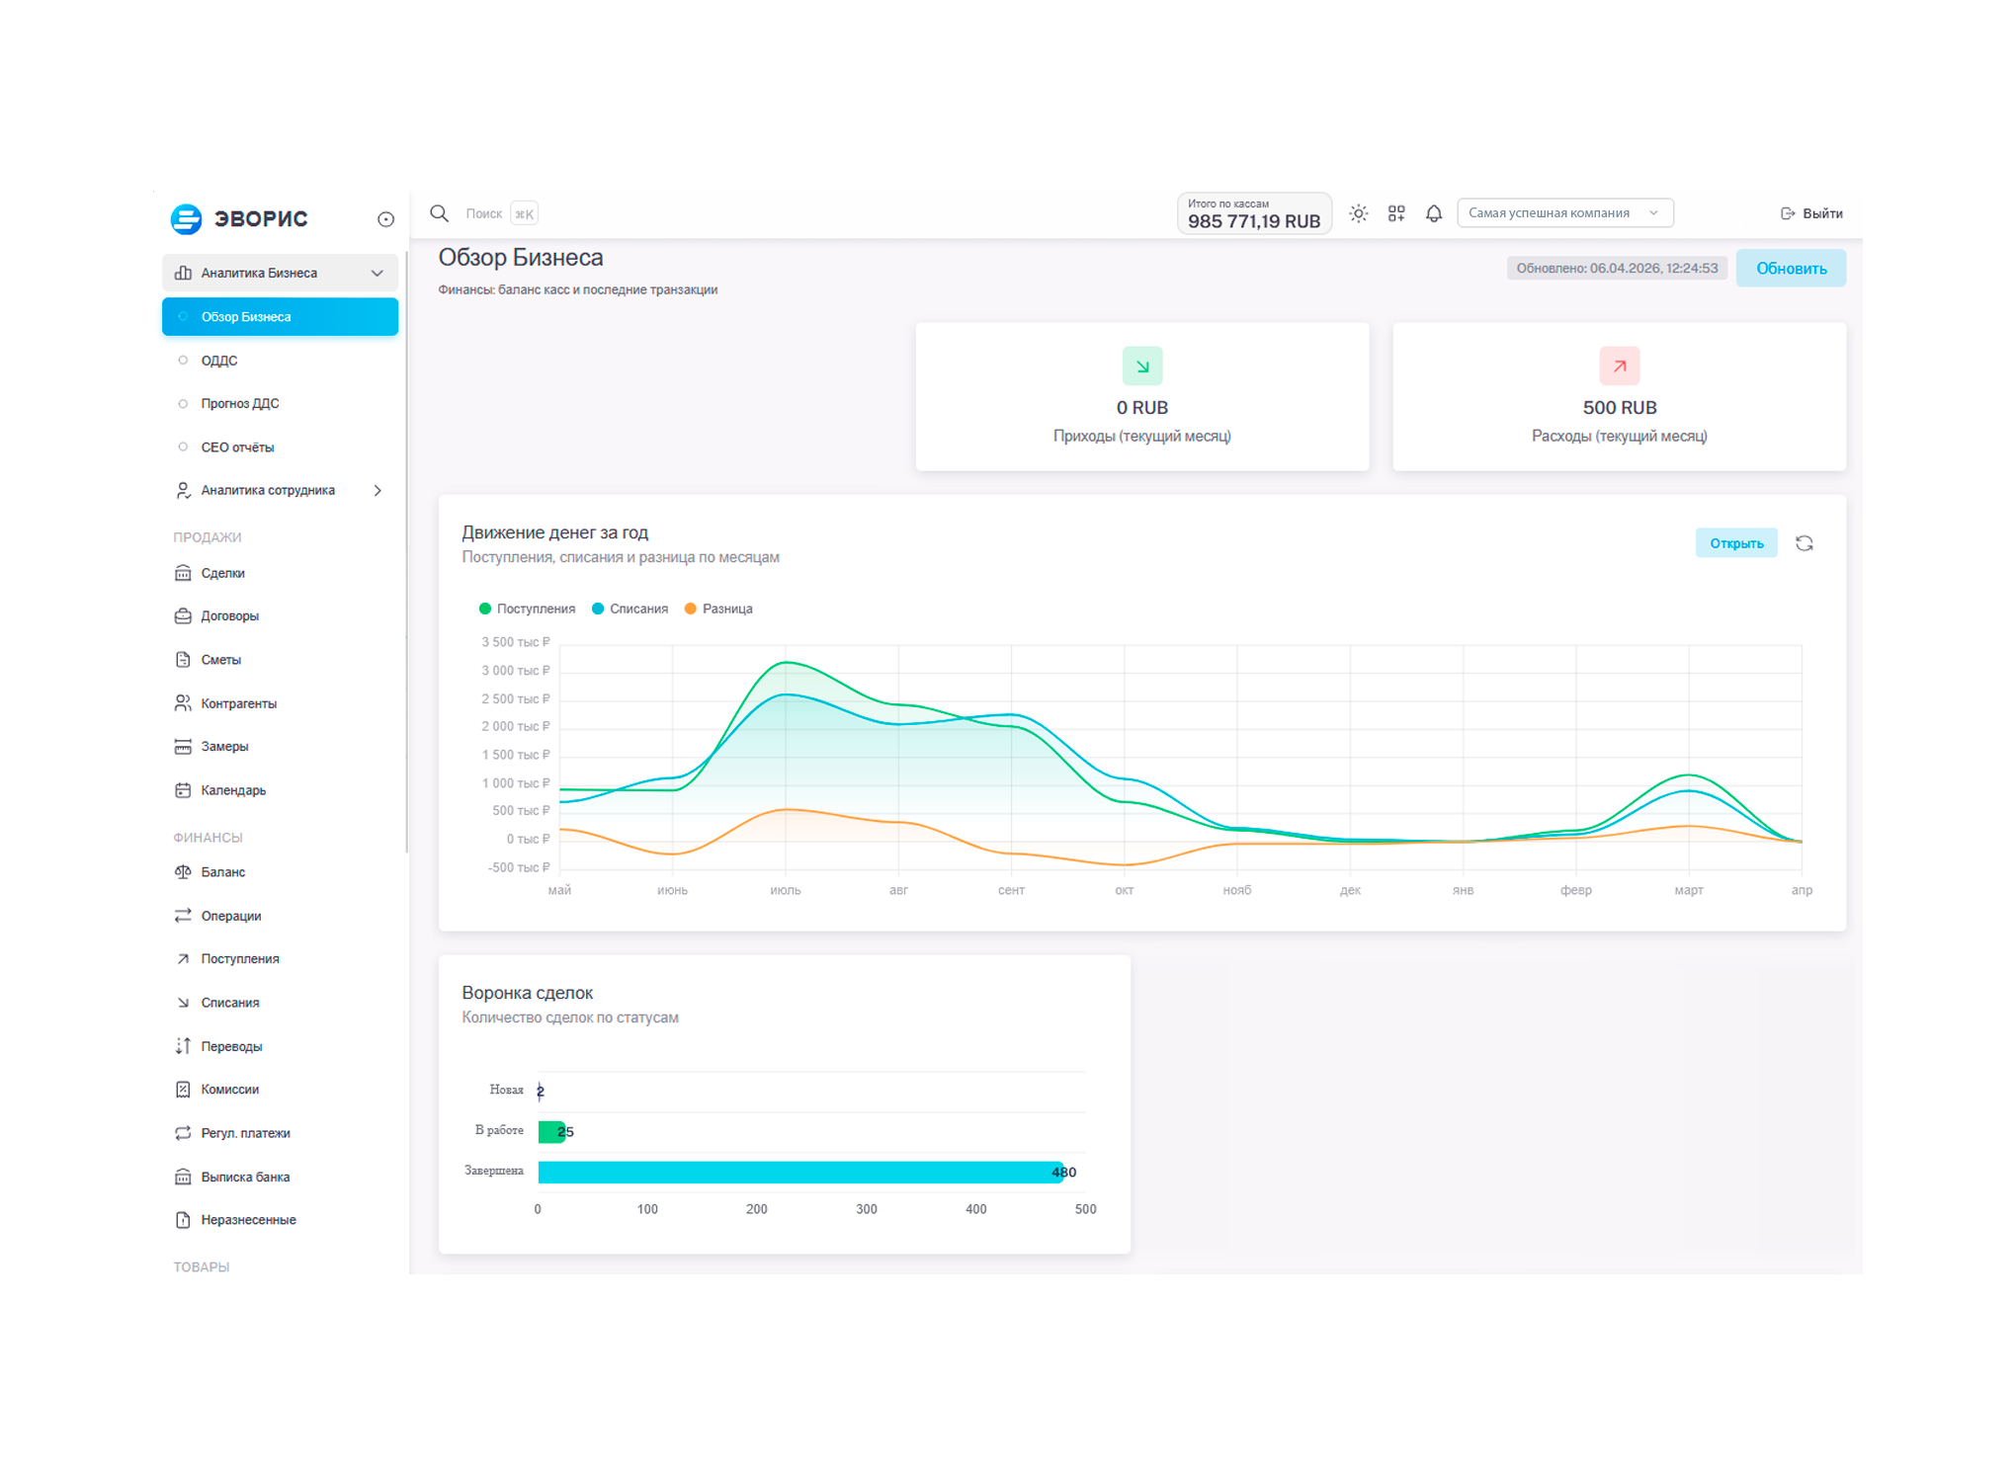
Task: Toggle light theme with the sun icon
Action: 1360,212
